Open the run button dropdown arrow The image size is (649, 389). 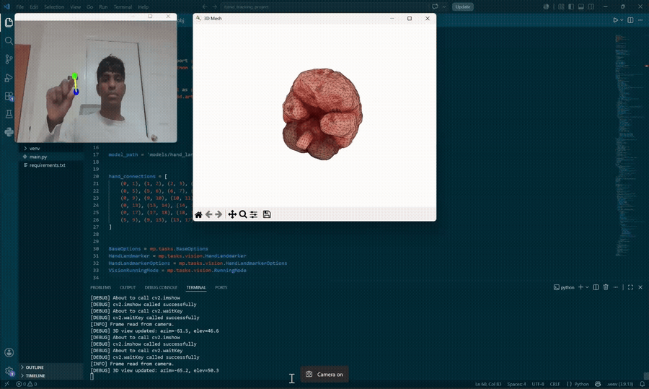click(x=622, y=20)
